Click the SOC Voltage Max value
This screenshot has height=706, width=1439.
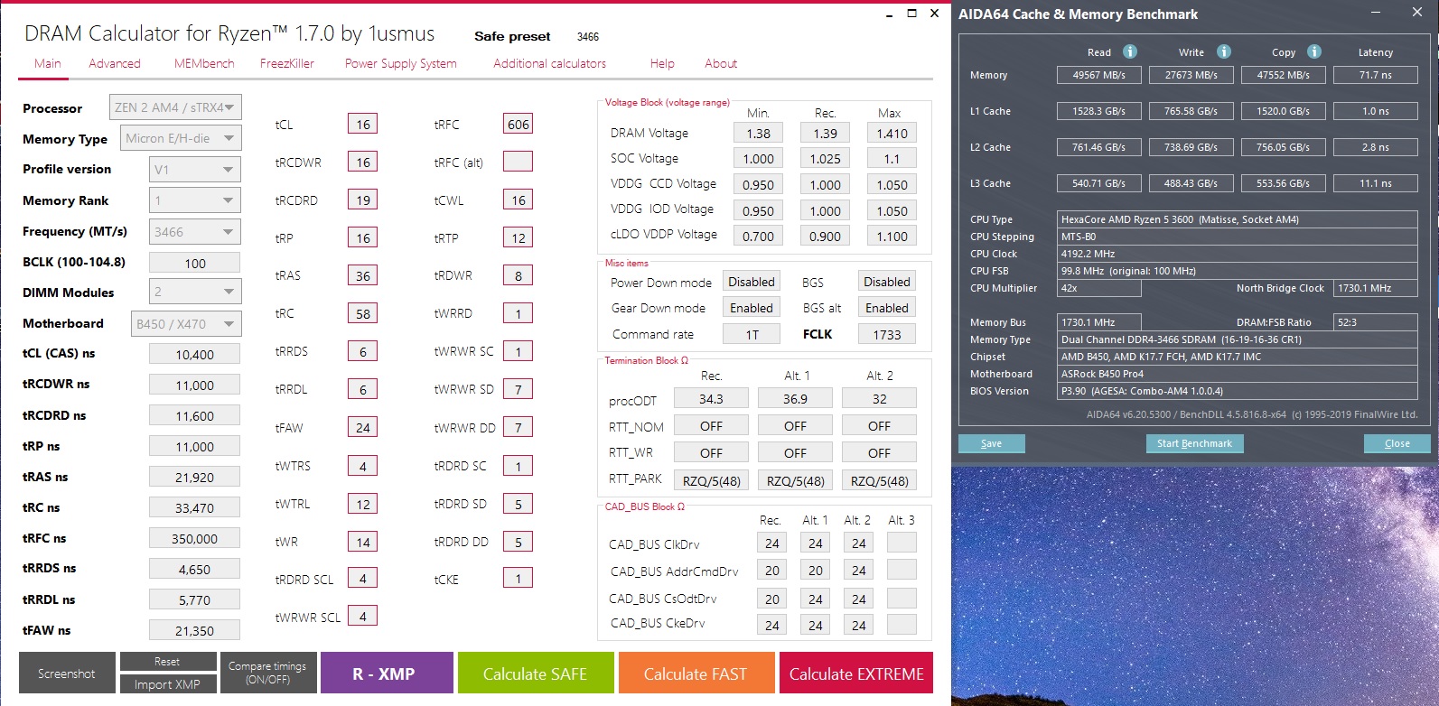pos(892,158)
